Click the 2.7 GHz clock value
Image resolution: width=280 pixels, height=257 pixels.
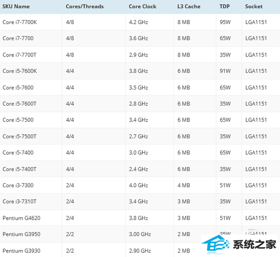pos(139,136)
